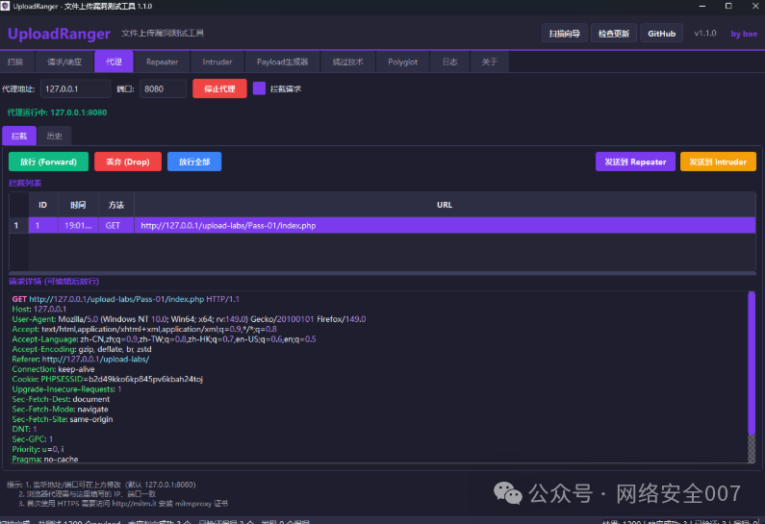Viewport: 765px width, 524px height.
Task: Click the 19:01 time cell
Action: [x=78, y=226]
